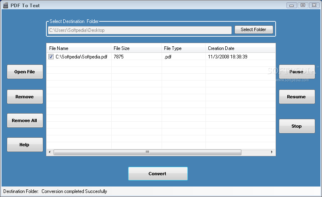This screenshot has height=197, width=322.
Task: Start conversion with the Convert button
Action: [x=158, y=174]
